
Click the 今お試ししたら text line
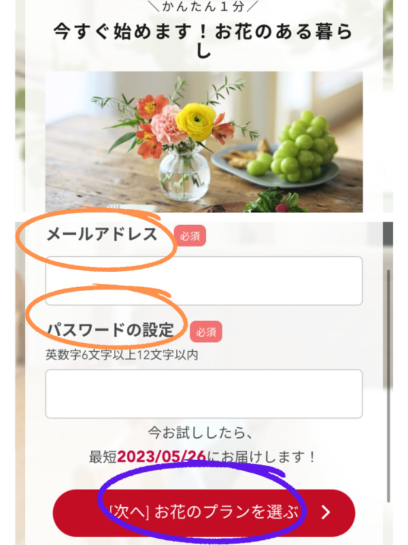click(201, 433)
